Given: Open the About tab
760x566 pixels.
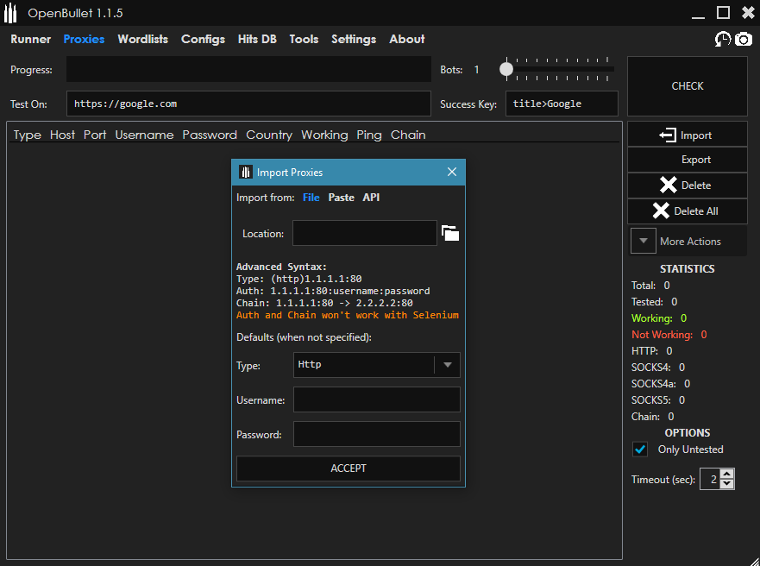Looking at the screenshot, I should pyautogui.click(x=406, y=39).
